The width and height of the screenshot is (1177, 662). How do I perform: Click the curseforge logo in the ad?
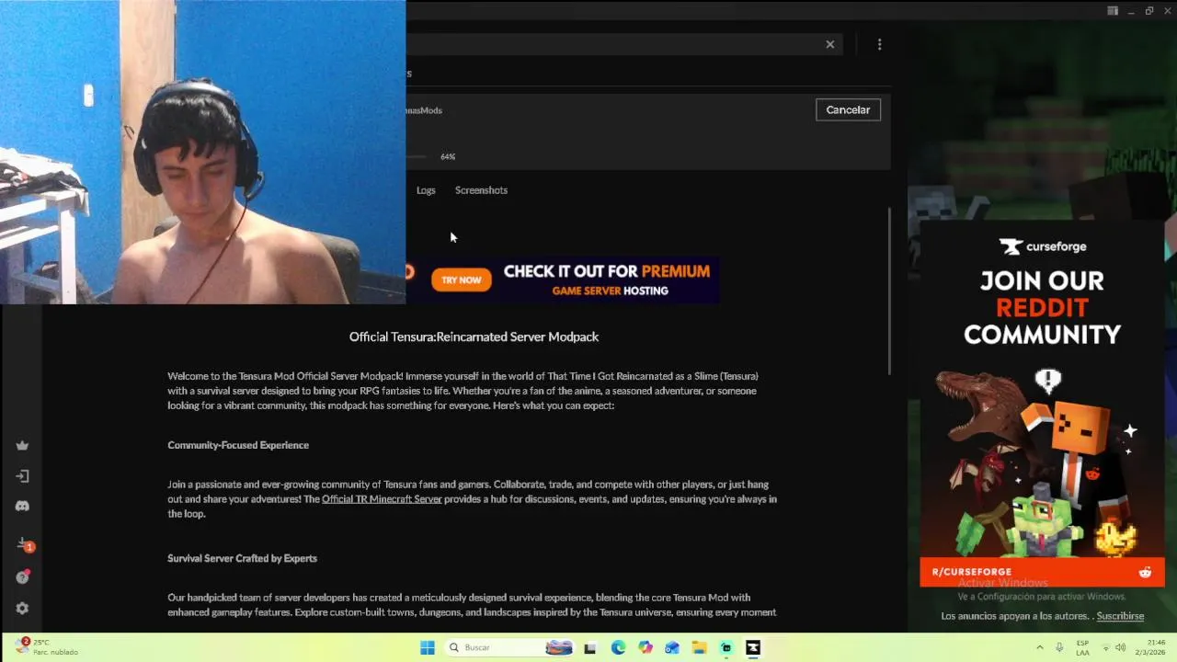(x=1043, y=246)
